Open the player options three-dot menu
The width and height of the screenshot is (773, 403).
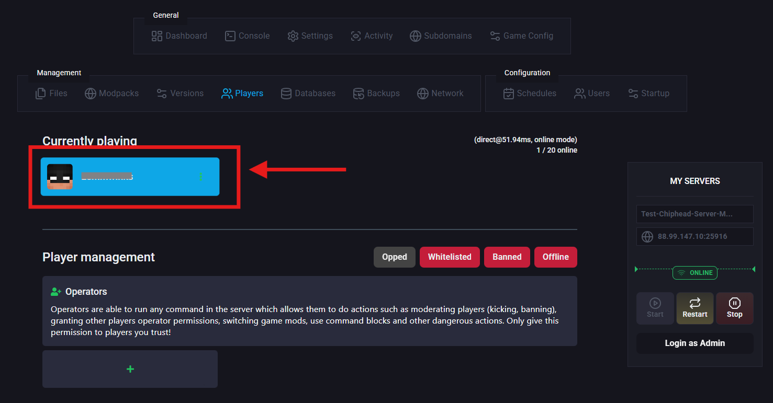point(201,177)
